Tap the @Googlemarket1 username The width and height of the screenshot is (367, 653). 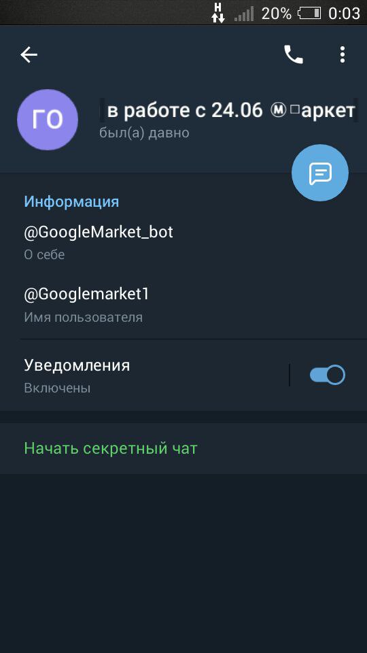(x=86, y=294)
